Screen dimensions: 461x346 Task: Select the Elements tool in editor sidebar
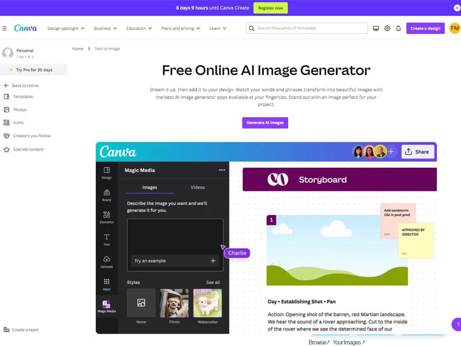[x=107, y=217]
